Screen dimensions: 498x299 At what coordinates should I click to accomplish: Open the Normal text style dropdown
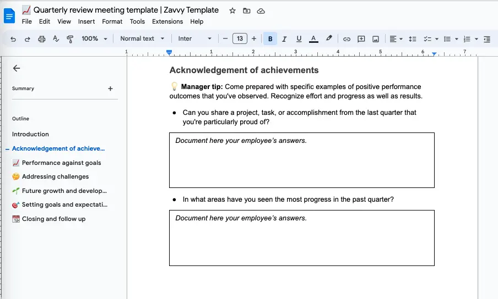(x=142, y=38)
